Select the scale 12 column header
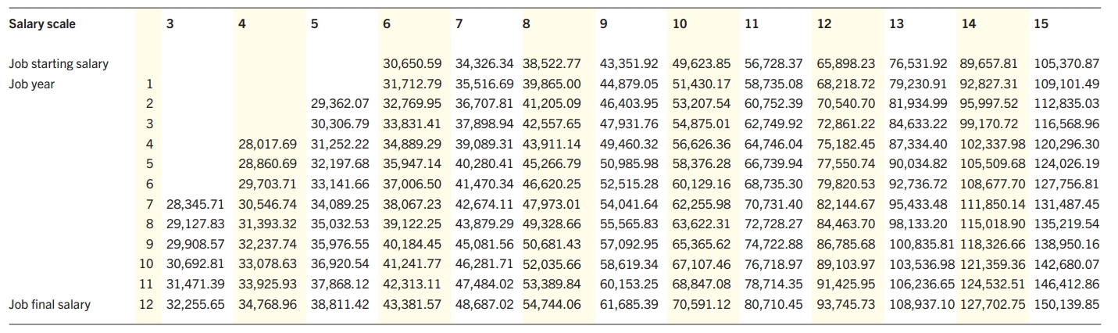1118x333 pixels. tap(824, 24)
